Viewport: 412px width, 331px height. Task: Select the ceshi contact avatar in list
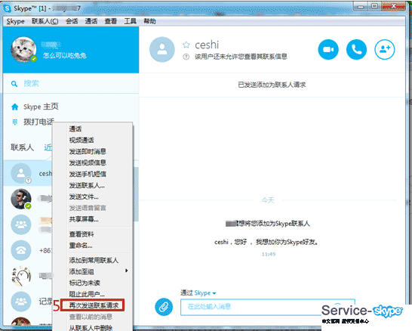click(x=21, y=173)
